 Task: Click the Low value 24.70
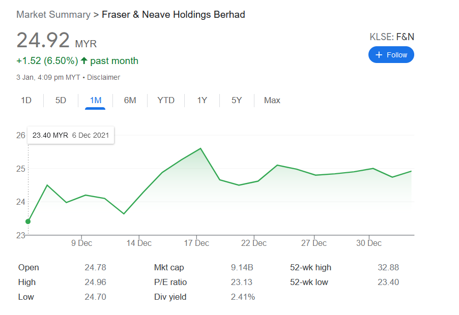(x=96, y=297)
